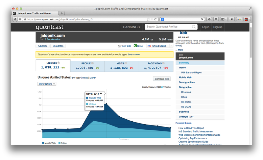Image resolution: width=263 pixels, height=160 pixels.
Task: Open a new tab with plus button
Action: 61,13
